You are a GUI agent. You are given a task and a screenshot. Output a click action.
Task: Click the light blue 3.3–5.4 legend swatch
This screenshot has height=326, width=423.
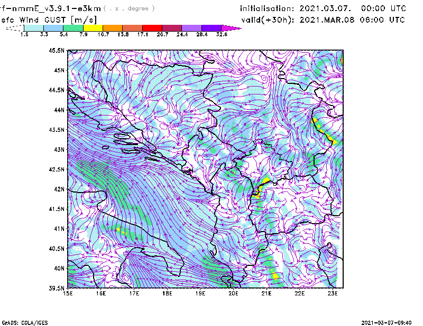coord(53,28)
